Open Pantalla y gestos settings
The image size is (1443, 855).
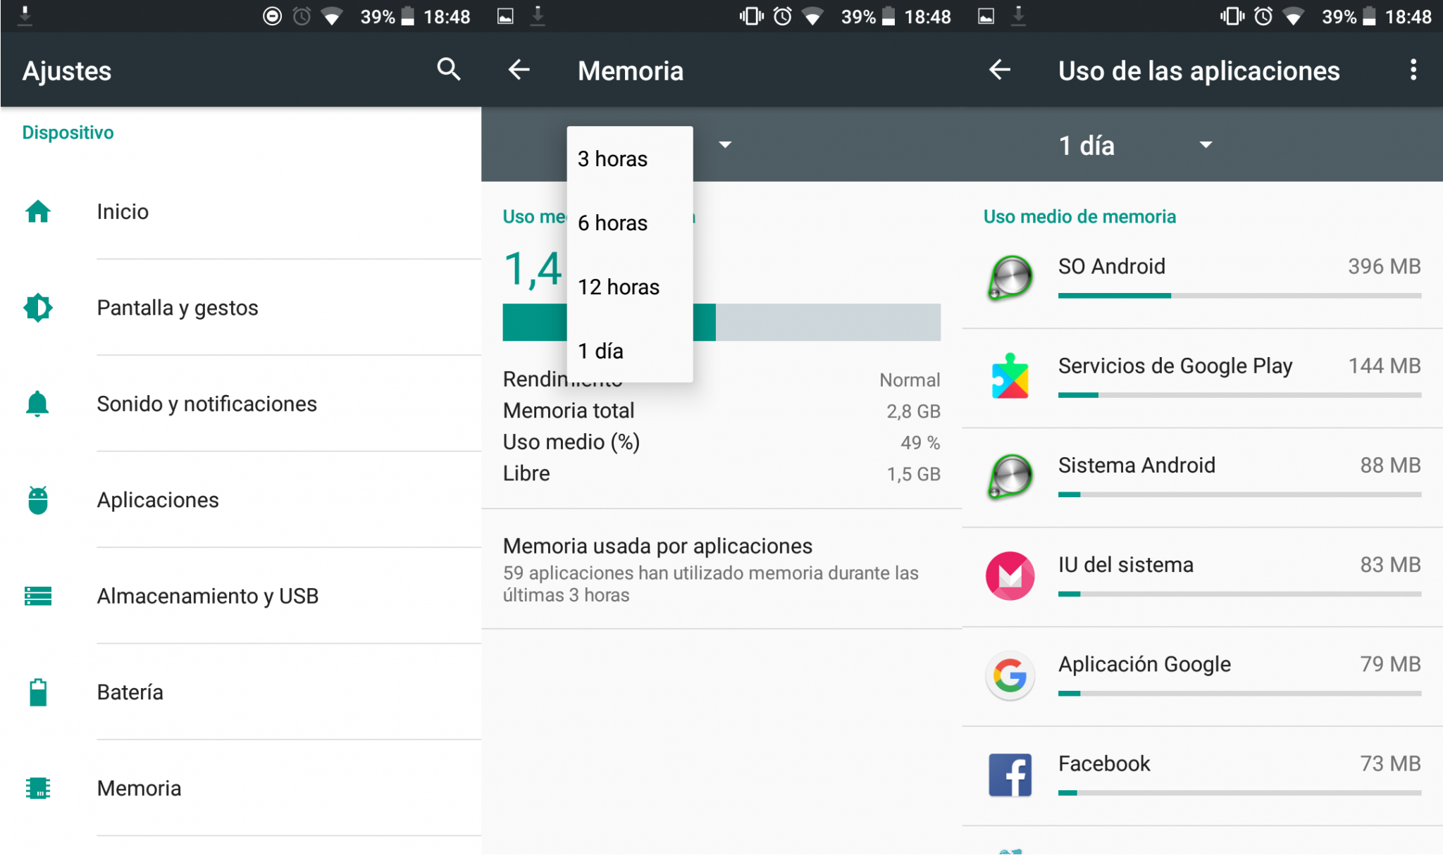(178, 308)
